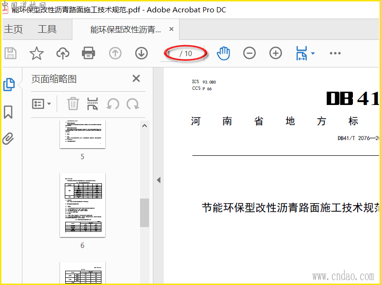Screen dimensions: 381x285
Task: Click the DB41/T 2076 standard number
Action: tap(358, 138)
